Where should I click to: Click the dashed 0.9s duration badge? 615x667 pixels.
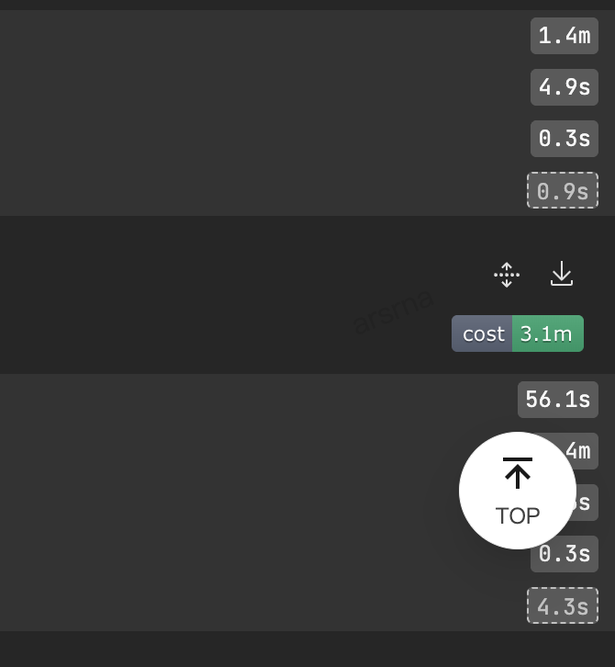(x=562, y=190)
